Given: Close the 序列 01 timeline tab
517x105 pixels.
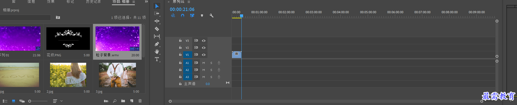Looking at the screenshot, I should coord(169,2).
